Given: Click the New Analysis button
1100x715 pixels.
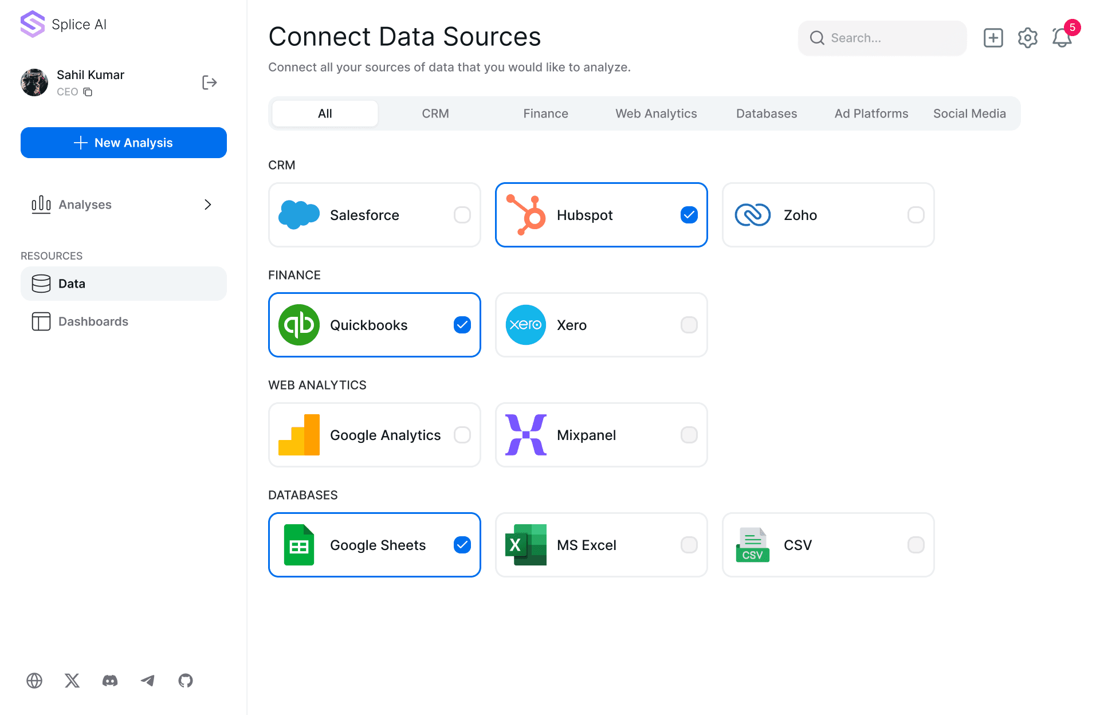Looking at the screenshot, I should (124, 143).
